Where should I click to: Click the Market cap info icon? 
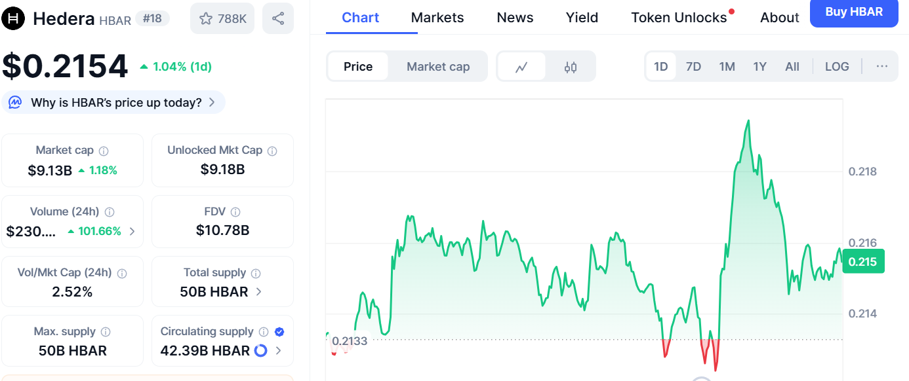click(x=104, y=151)
